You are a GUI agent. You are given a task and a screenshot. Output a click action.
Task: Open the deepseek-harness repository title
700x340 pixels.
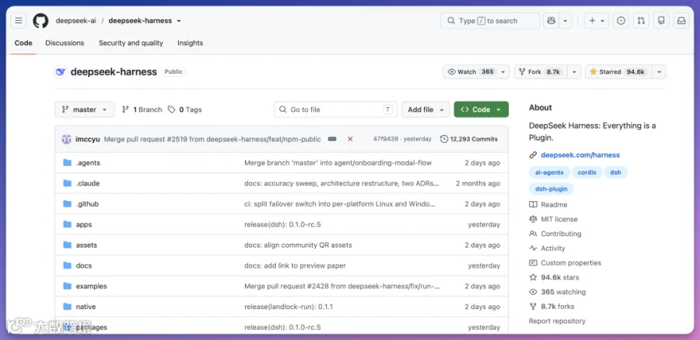tap(114, 71)
